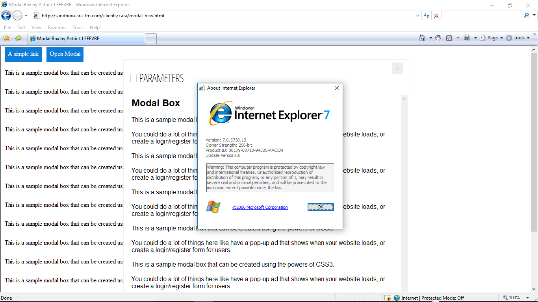The height and width of the screenshot is (302, 538).
Task: Click the popup blocker status bar icon
Action: point(388,298)
